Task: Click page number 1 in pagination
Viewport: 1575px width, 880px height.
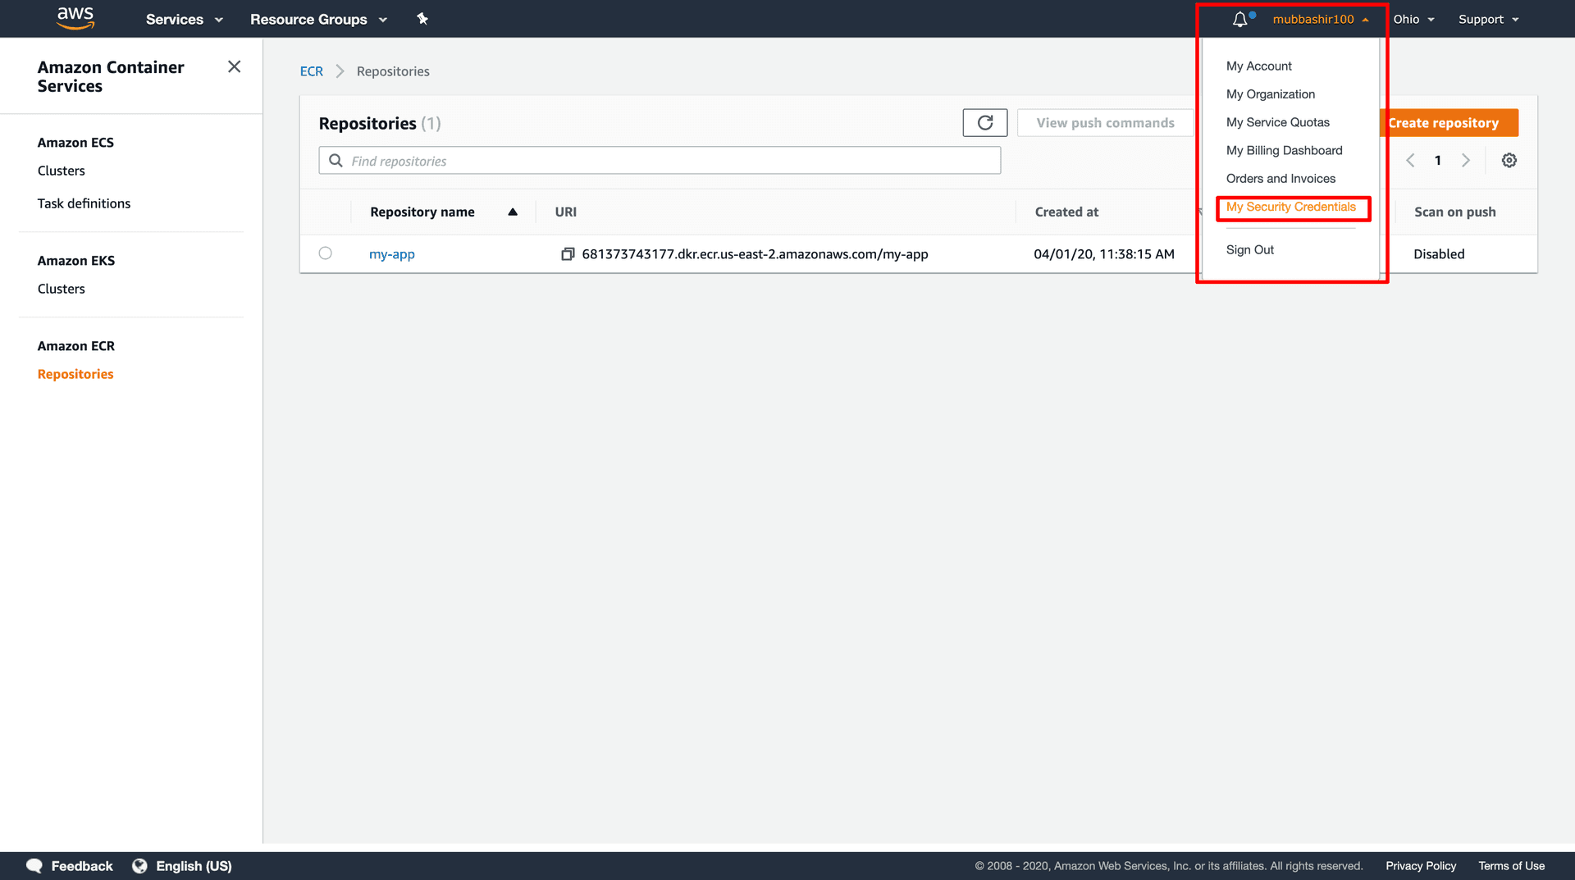Action: coord(1438,161)
